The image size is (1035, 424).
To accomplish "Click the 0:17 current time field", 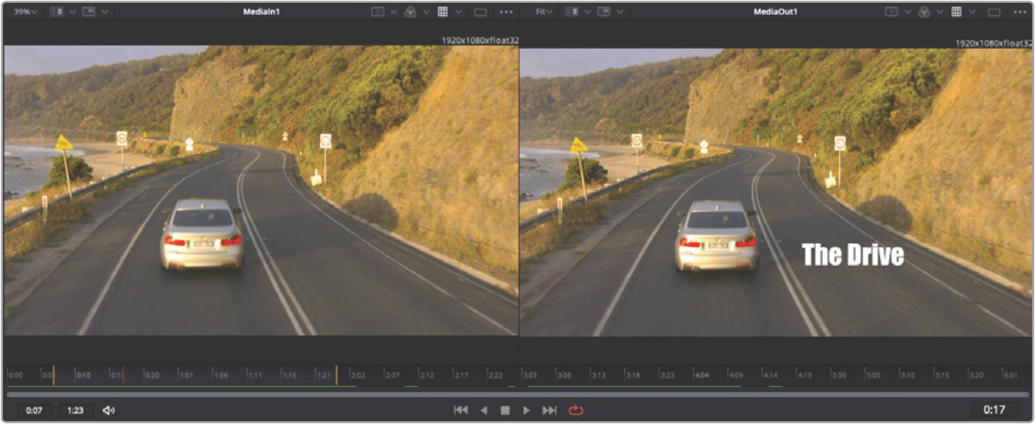I will tap(994, 410).
